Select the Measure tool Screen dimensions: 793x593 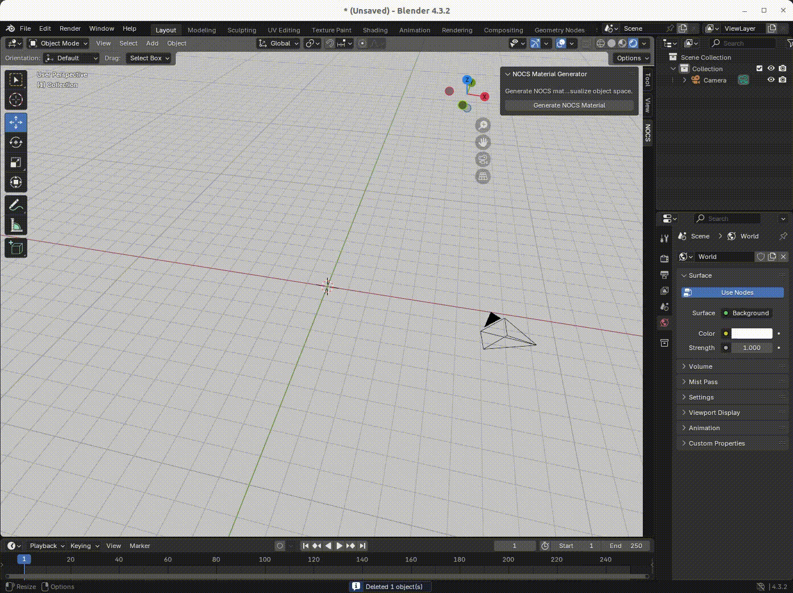pyautogui.click(x=16, y=226)
